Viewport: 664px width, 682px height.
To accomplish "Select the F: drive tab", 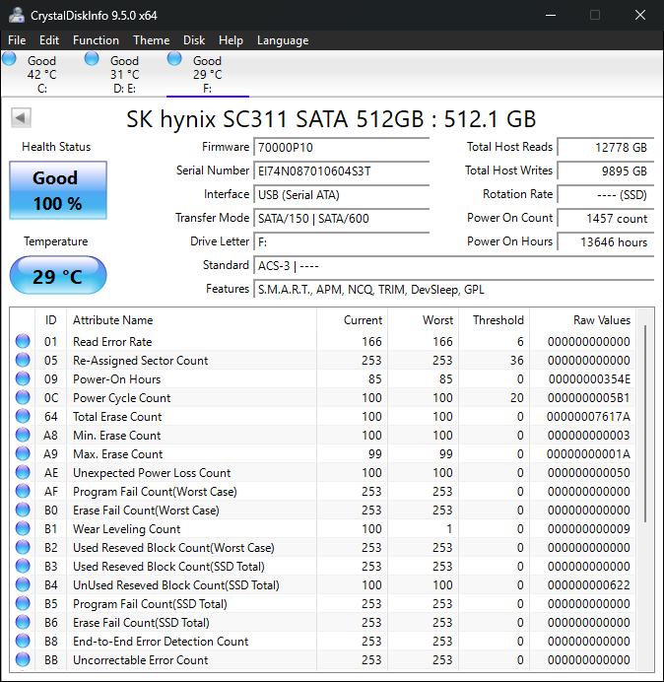I will [208, 74].
